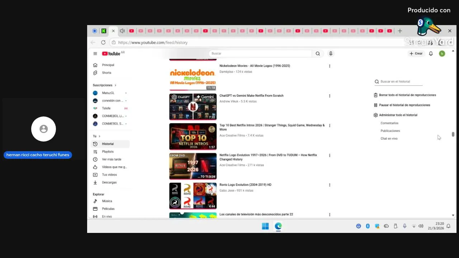Start voice search with microphone icon
Viewport: 459px width, 258px height.
(x=331, y=53)
